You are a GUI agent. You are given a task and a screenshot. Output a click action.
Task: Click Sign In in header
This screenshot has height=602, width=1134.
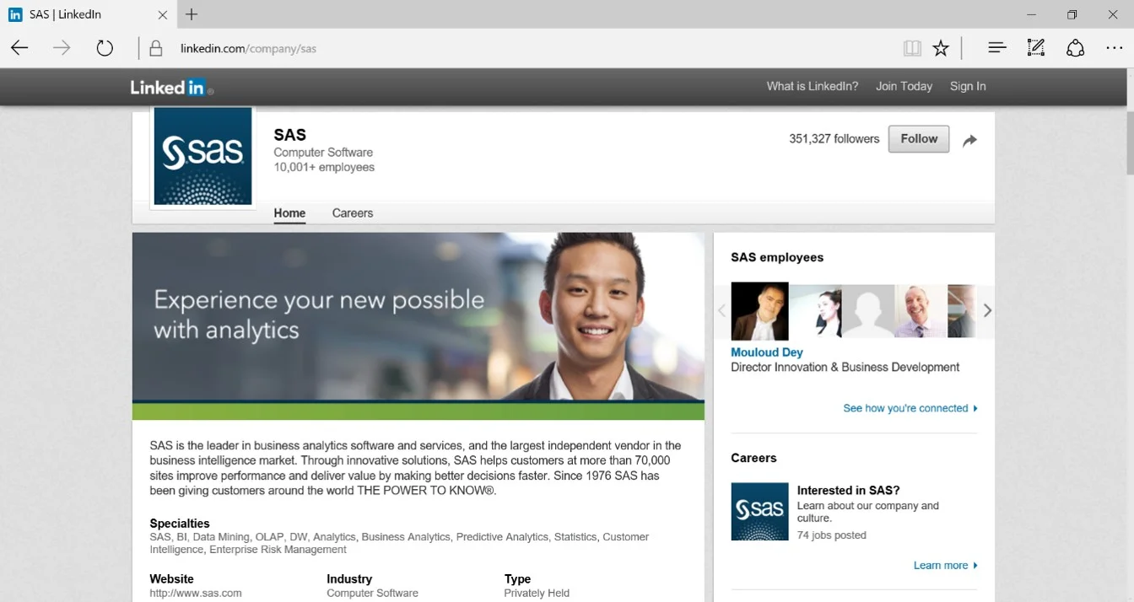coord(968,86)
